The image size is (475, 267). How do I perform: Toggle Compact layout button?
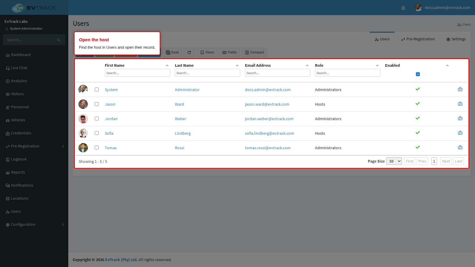click(254, 52)
